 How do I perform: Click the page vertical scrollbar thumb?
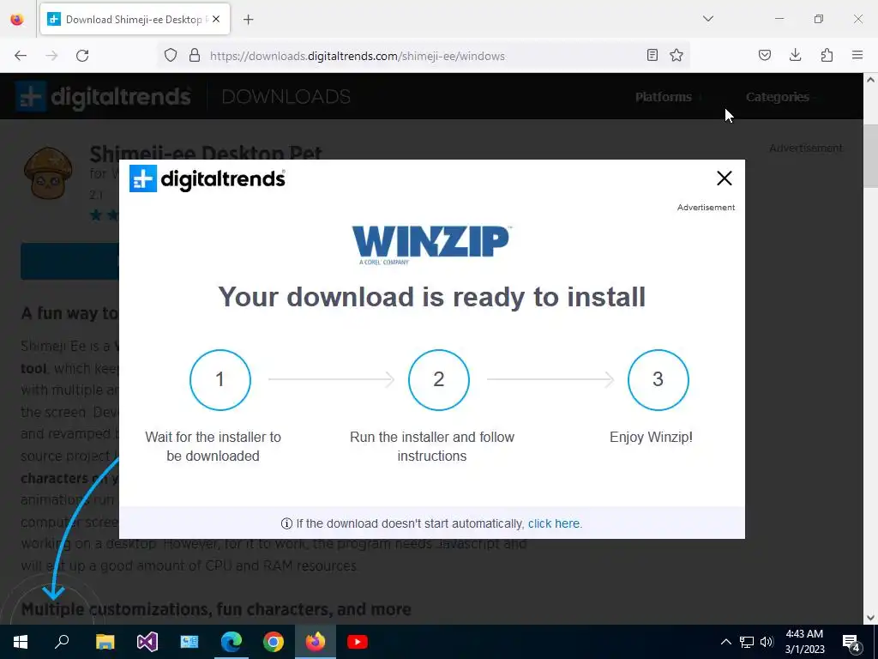pyautogui.click(x=870, y=156)
